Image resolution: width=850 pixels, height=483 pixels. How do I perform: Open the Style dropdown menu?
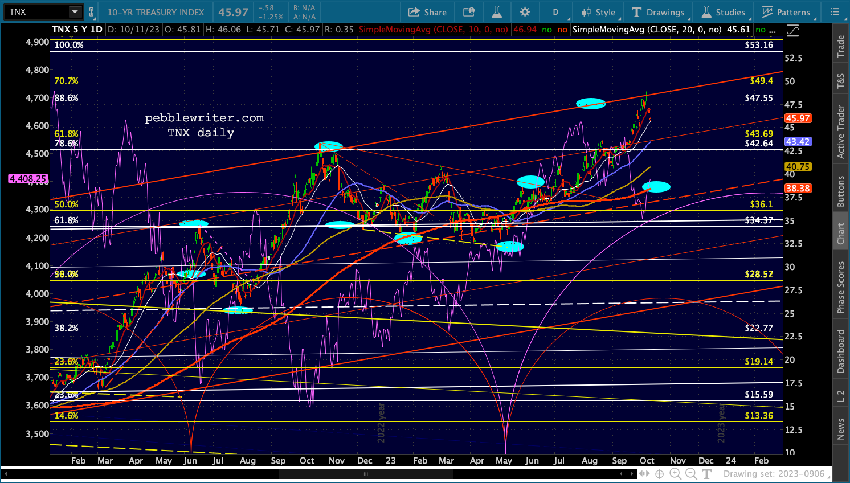[x=598, y=12]
